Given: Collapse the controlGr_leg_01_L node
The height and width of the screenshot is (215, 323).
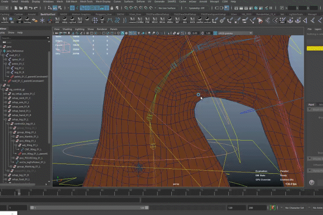Looking at the screenshot, I should [8, 124].
